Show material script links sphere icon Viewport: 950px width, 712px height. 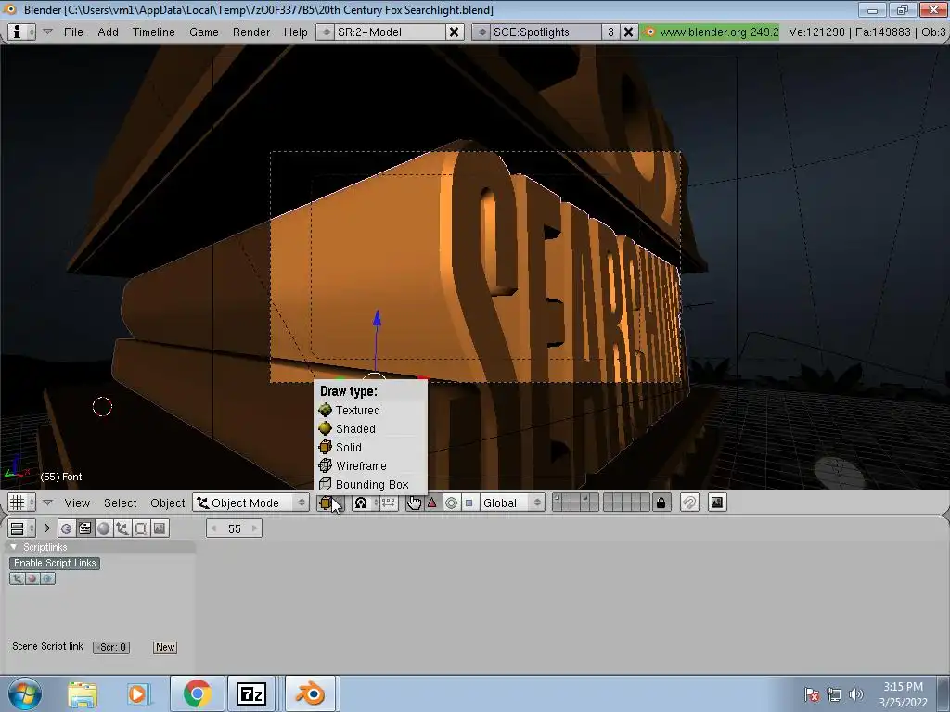click(x=32, y=578)
